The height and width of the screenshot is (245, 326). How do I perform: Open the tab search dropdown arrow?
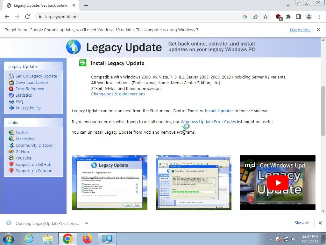click(288, 5)
